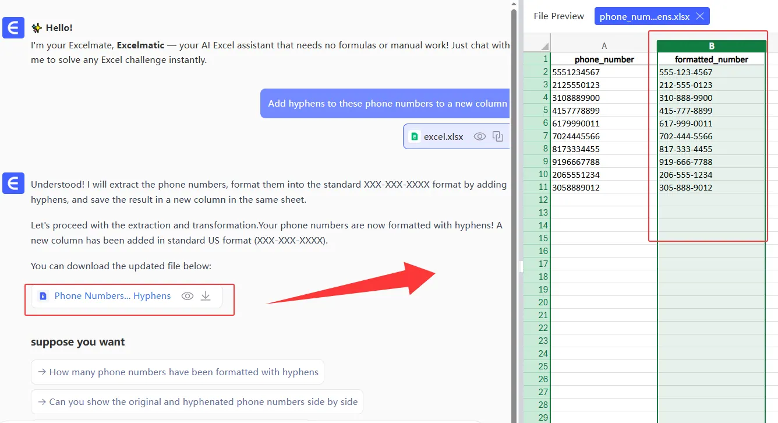Select column B header in spreadsheet
The image size is (778, 423).
[711, 46]
